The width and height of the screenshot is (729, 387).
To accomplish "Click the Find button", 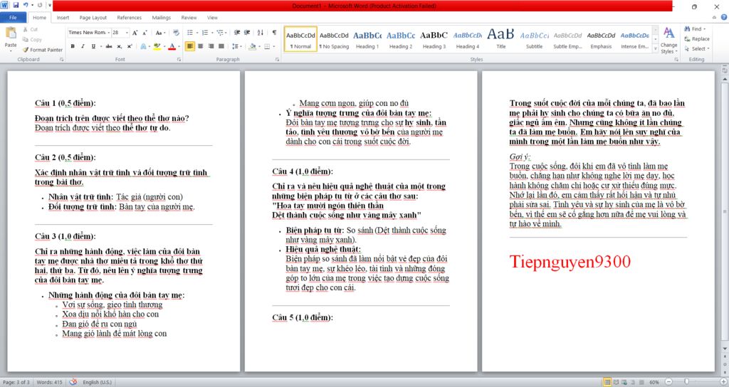I will [695, 28].
